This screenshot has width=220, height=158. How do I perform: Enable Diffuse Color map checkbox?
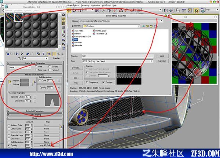click(x=9, y=129)
